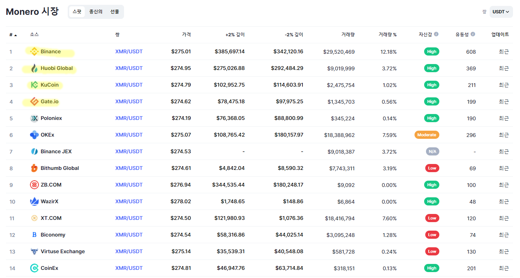Open Binance XMR/USDT pair link

click(129, 51)
